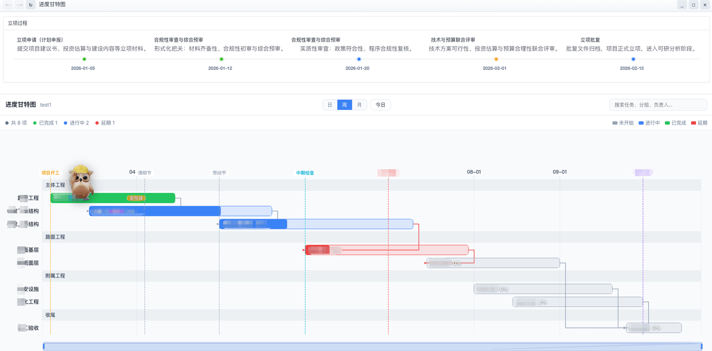Click the 基层 task row label
Viewport: 712px width, 351px height.
coord(28,250)
